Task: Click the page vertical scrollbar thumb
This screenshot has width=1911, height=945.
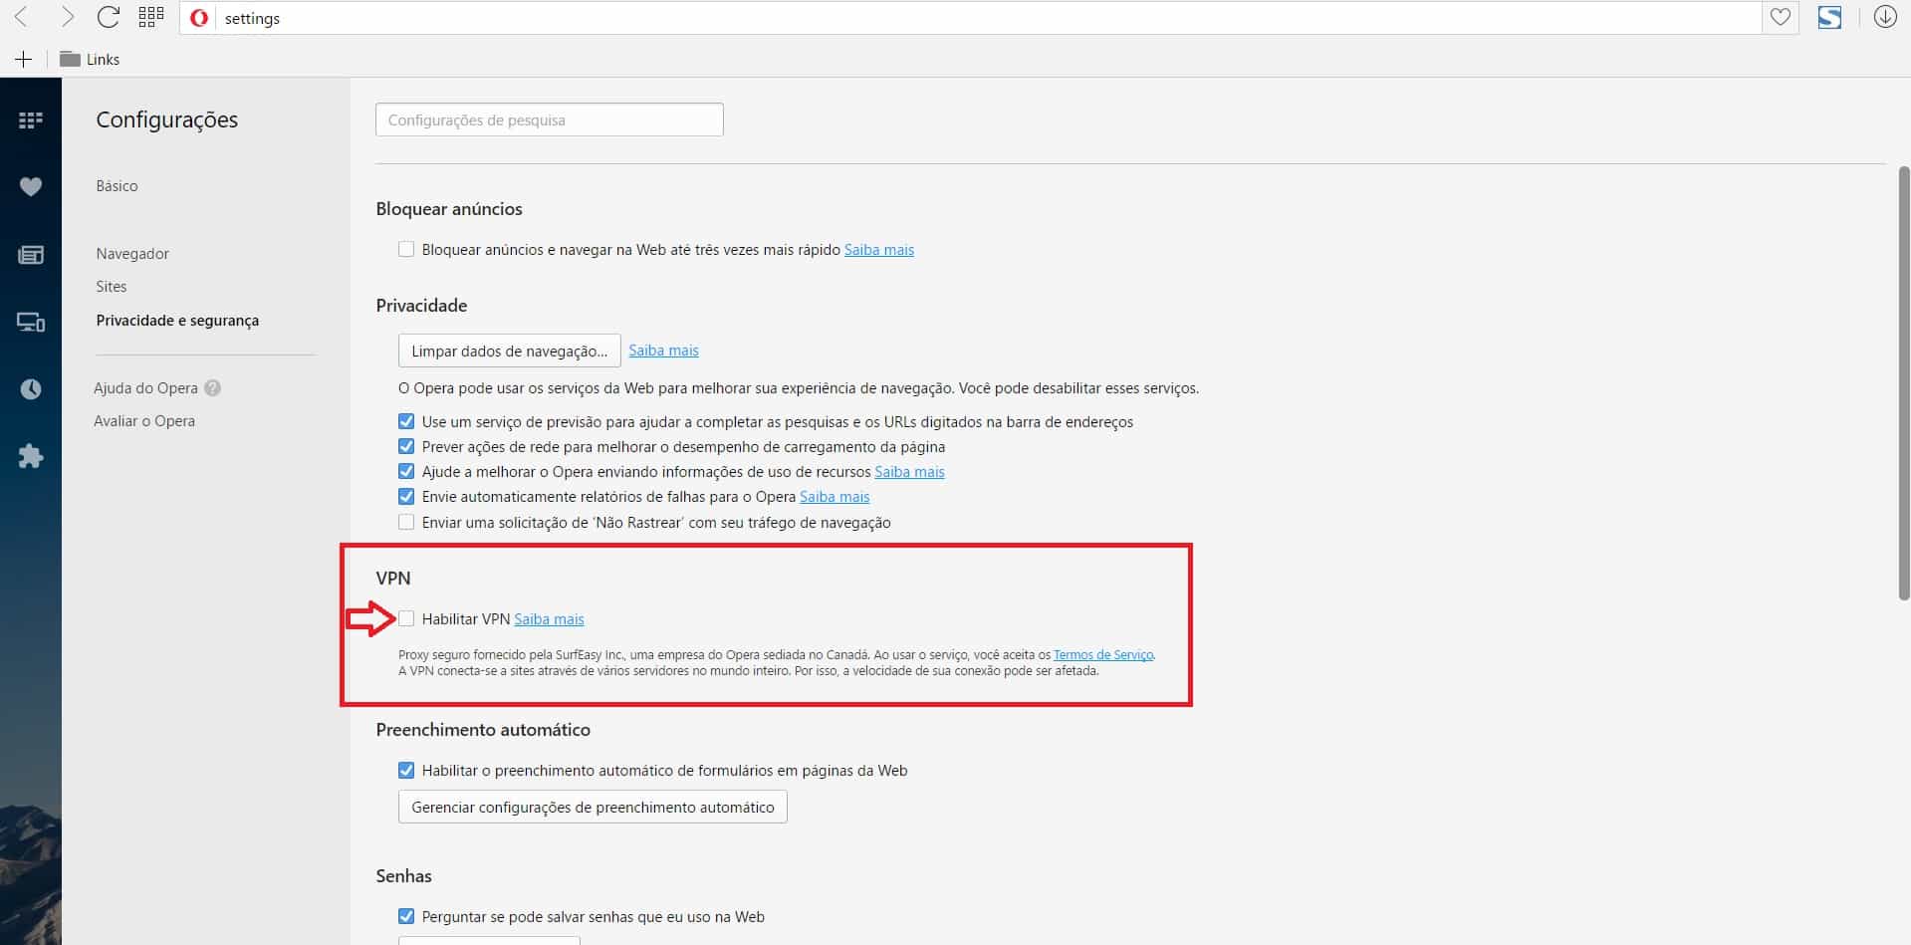Action: tap(1903, 383)
